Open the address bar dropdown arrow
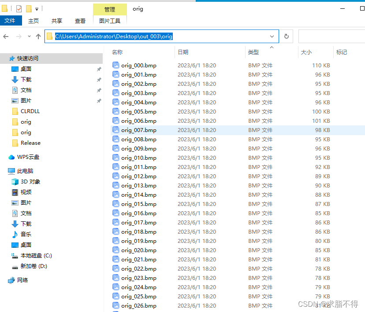The image size is (365, 312). click(271, 36)
